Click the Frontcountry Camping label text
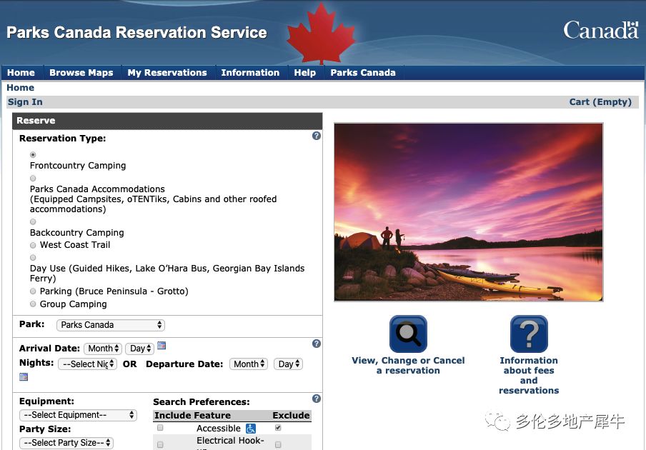Image resolution: width=646 pixels, height=450 pixels. pos(78,166)
